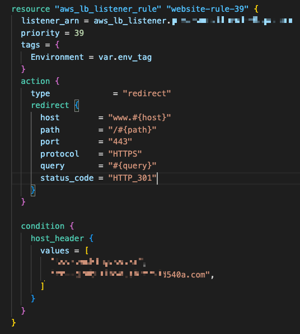This screenshot has height=334, width=300.
Task: Select the "443" port value
Action: pos(120,142)
